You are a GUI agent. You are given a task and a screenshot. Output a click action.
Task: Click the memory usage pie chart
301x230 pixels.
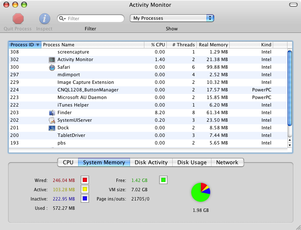(x=201, y=192)
